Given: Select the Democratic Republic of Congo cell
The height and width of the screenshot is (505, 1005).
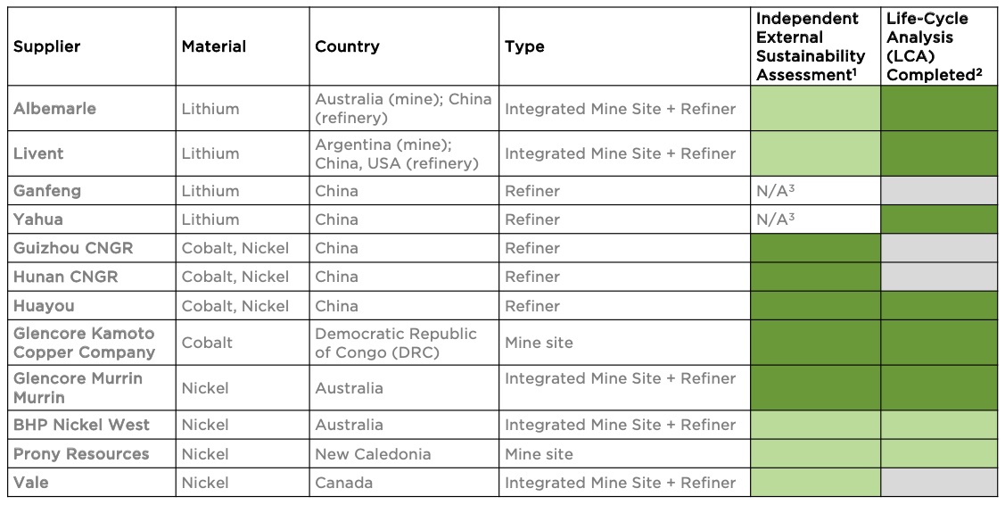Looking at the screenshot, I should click(404, 343).
